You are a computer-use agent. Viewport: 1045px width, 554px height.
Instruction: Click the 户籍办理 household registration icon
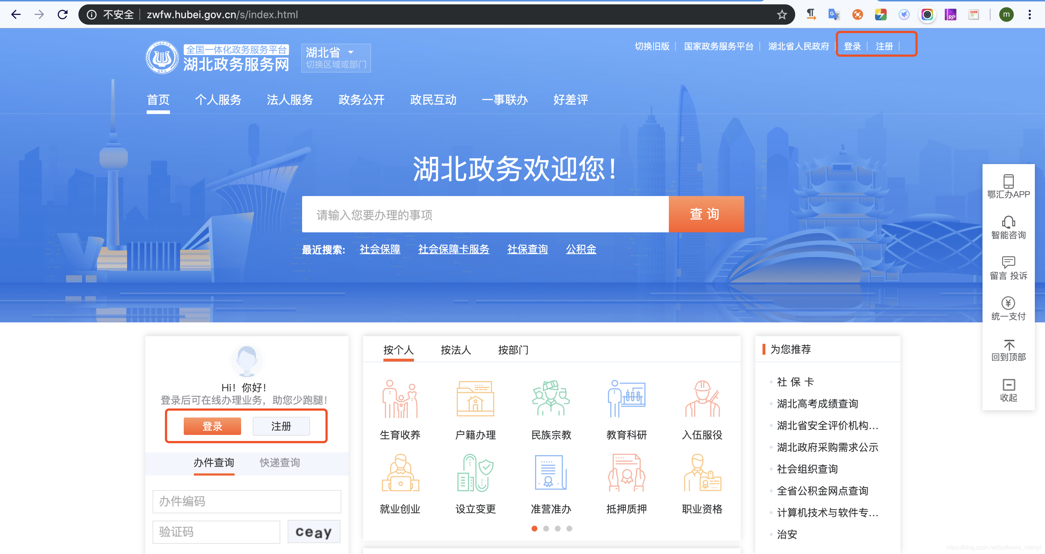[475, 399]
